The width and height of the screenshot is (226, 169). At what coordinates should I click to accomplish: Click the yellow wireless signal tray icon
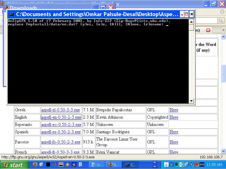202,164
